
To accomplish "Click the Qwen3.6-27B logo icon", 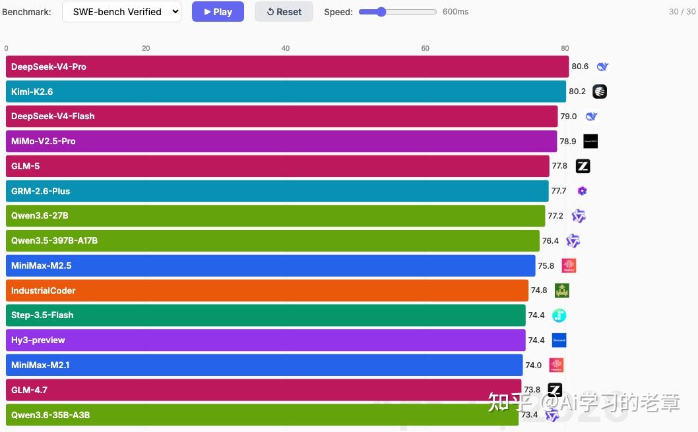I will pyautogui.click(x=578, y=216).
